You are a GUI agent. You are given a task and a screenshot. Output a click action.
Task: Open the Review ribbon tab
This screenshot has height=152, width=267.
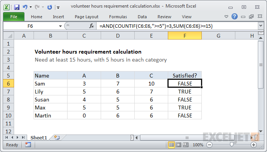click(x=164, y=17)
